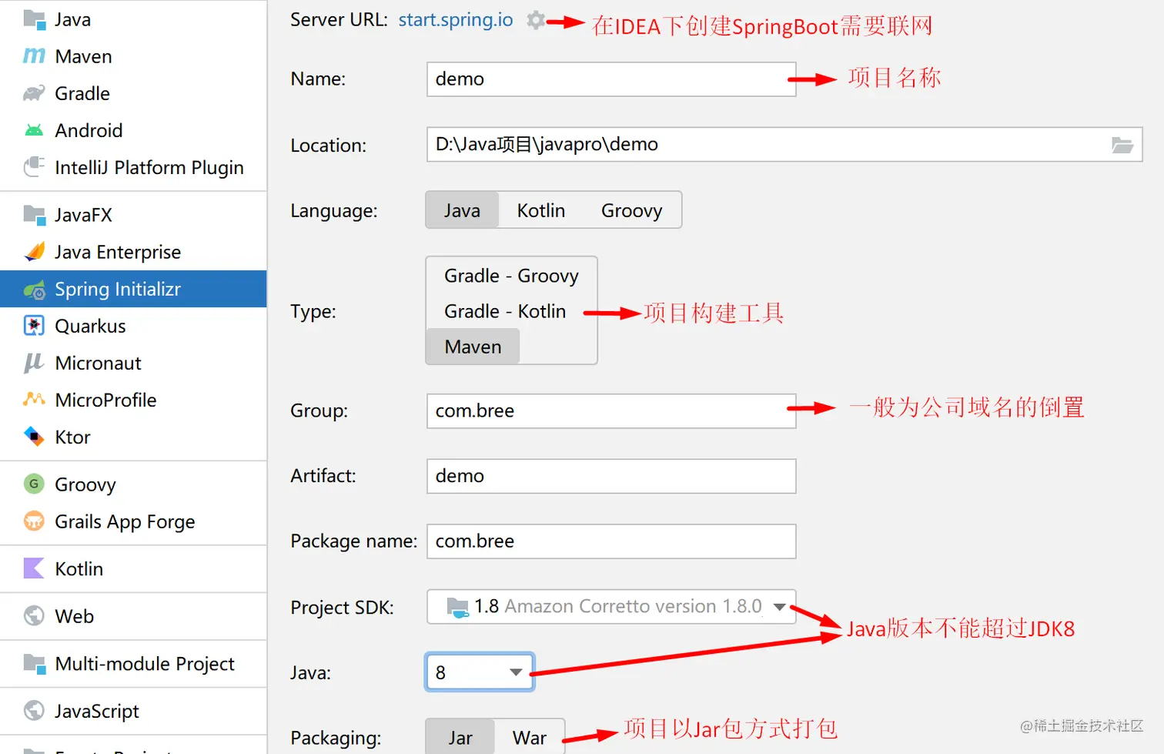Click the JavaFX folder icon
The width and height of the screenshot is (1164, 754).
click(x=34, y=214)
